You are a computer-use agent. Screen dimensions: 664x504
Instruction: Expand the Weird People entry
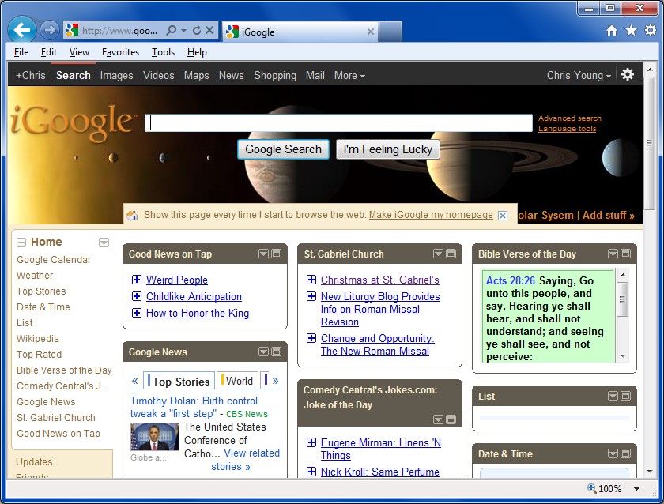[x=137, y=280]
